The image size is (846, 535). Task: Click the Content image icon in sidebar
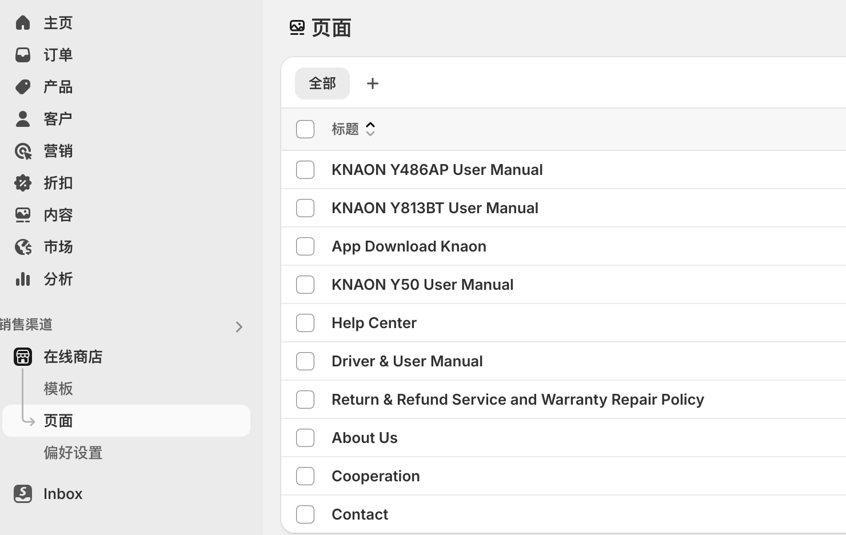tap(23, 215)
